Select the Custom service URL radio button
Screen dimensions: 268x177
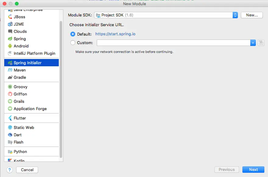(x=73, y=43)
